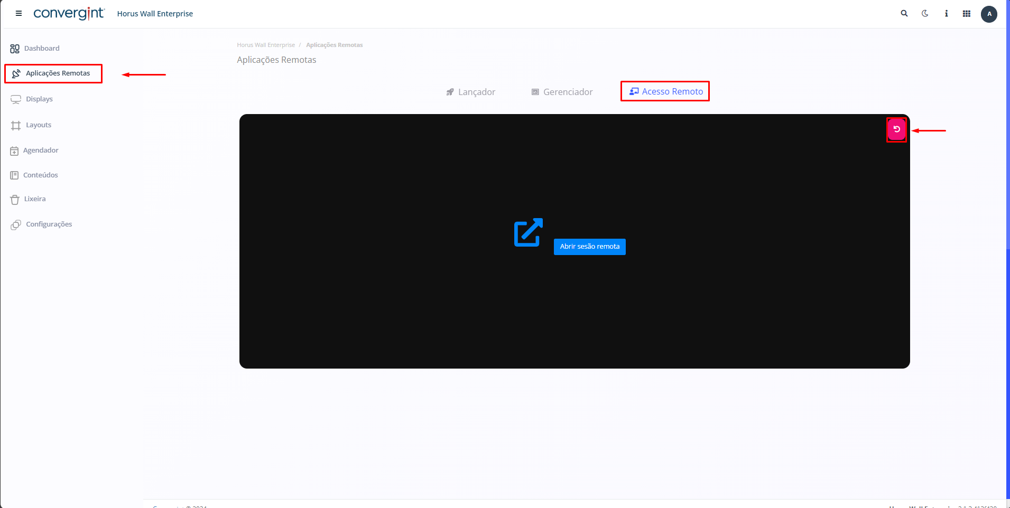The width and height of the screenshot is (1010, 508).
Task: Open the search magnifier icon
Action: (x=904, y=14)
